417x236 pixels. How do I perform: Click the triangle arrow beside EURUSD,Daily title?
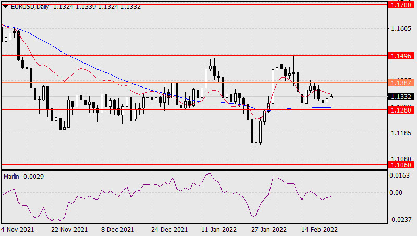tap(6, 5)
